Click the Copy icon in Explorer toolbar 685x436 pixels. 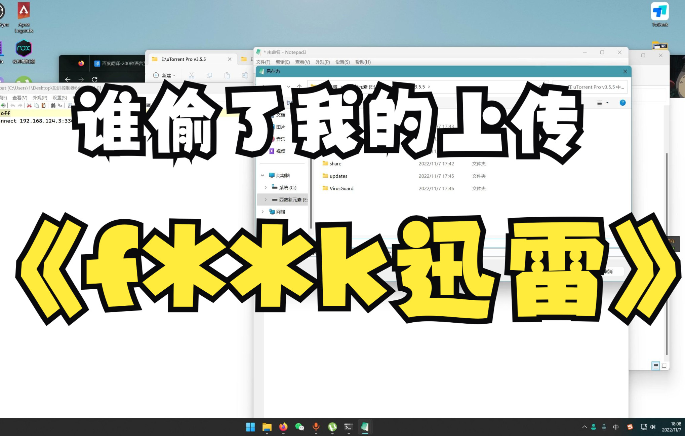click(209, 75)
